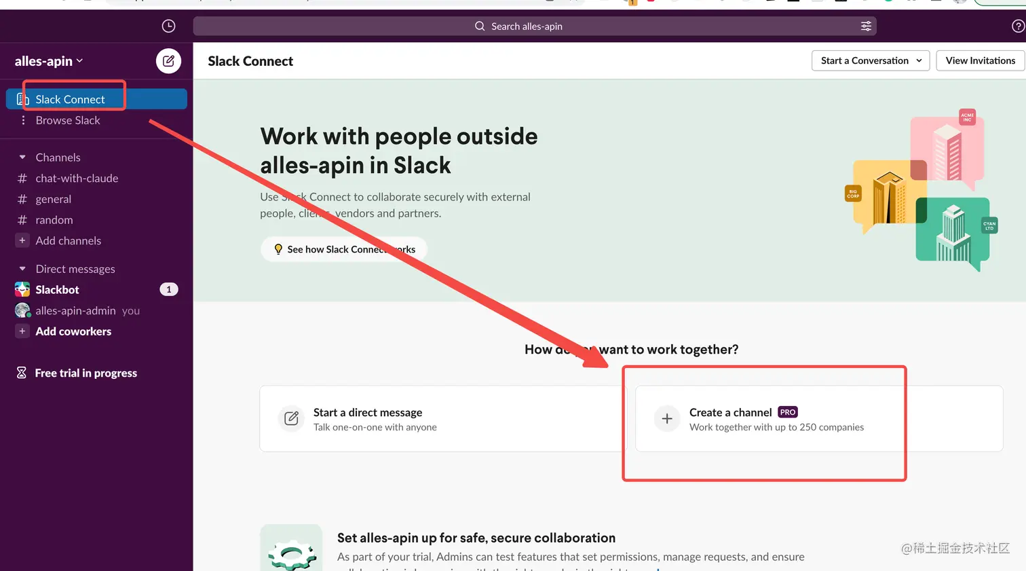This screenshot has width=1026, height=571.
Task: Click the Channels section header text
Action: pos(58,157)
